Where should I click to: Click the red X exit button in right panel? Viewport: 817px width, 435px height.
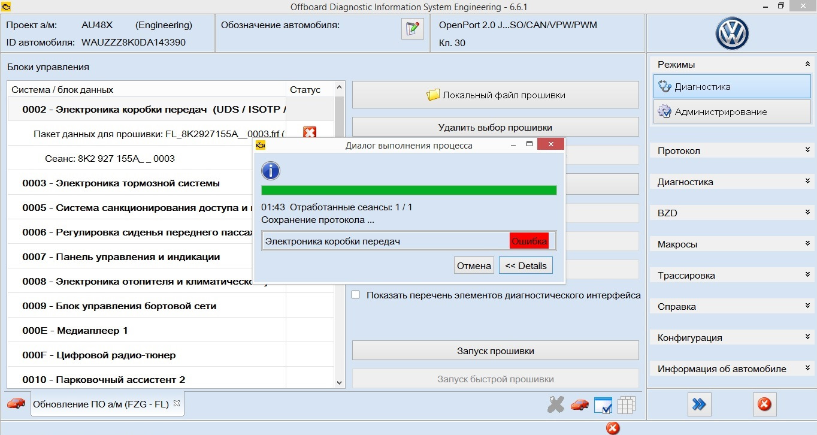tap(764, 404)
